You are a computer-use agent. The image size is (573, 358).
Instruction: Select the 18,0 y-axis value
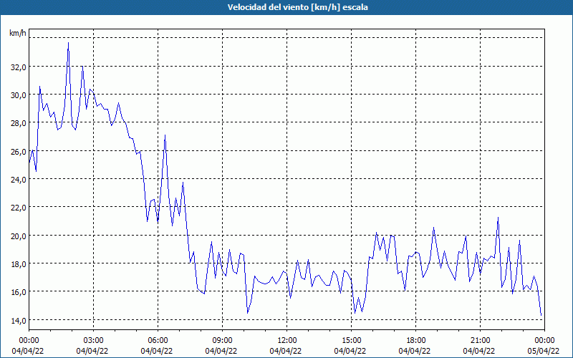pos(19,263)
